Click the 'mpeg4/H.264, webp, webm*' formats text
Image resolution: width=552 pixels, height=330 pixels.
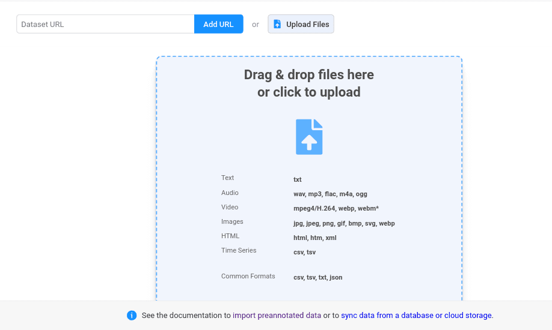(x=336, y=209)
